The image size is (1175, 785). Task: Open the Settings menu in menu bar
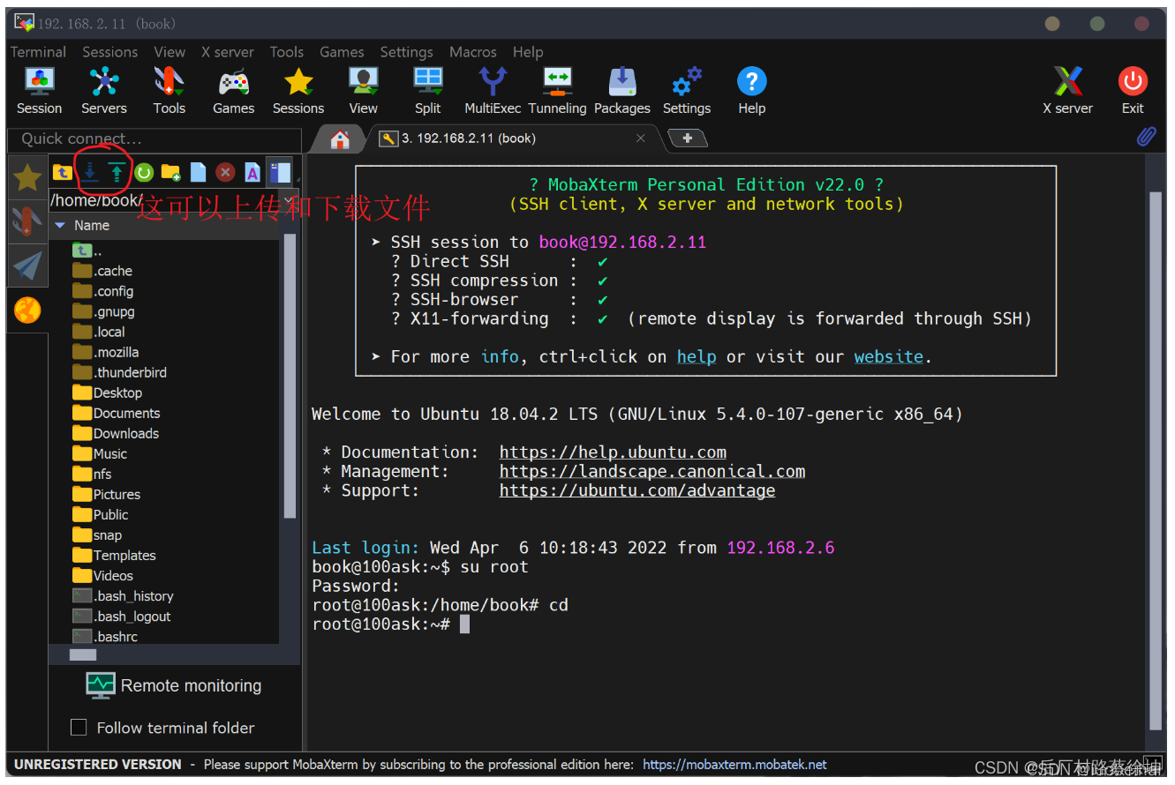(x=406, y=52)
